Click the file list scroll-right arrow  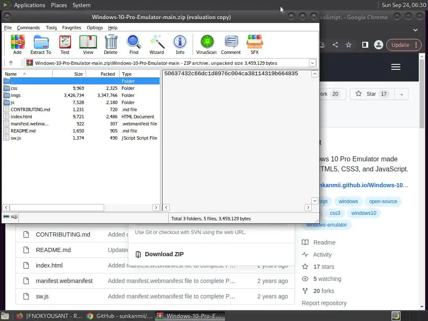[x=156, y=207]
